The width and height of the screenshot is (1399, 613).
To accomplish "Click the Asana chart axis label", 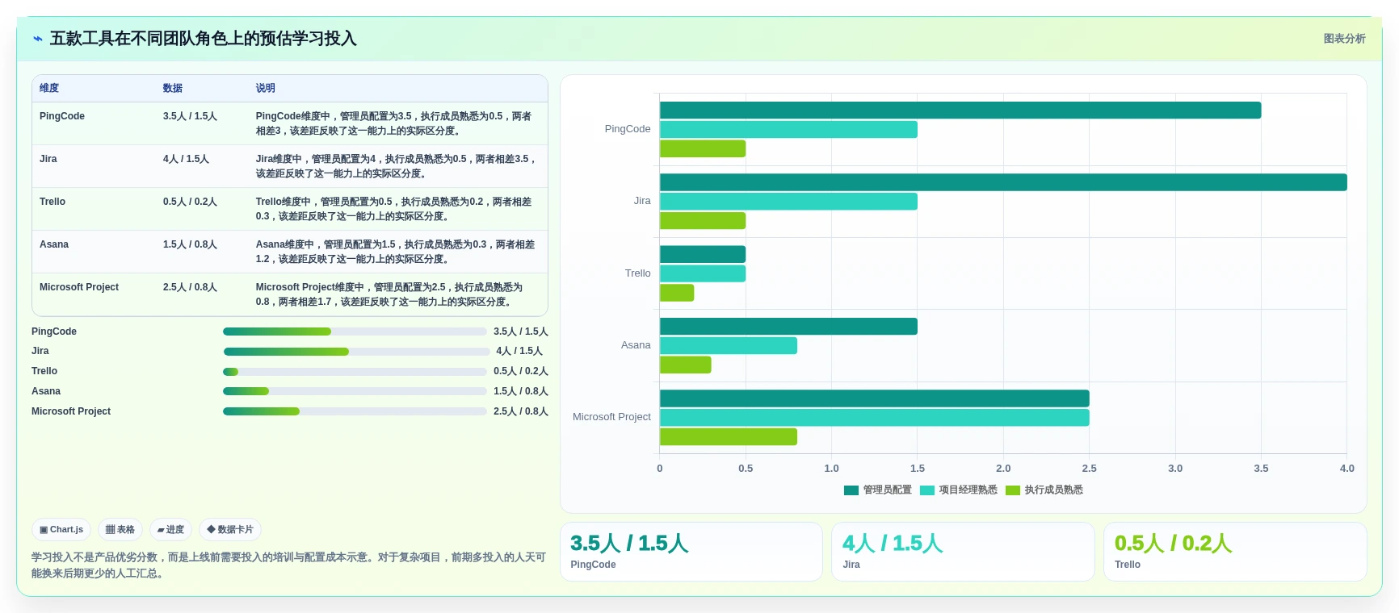I will [x=636, y=345].
